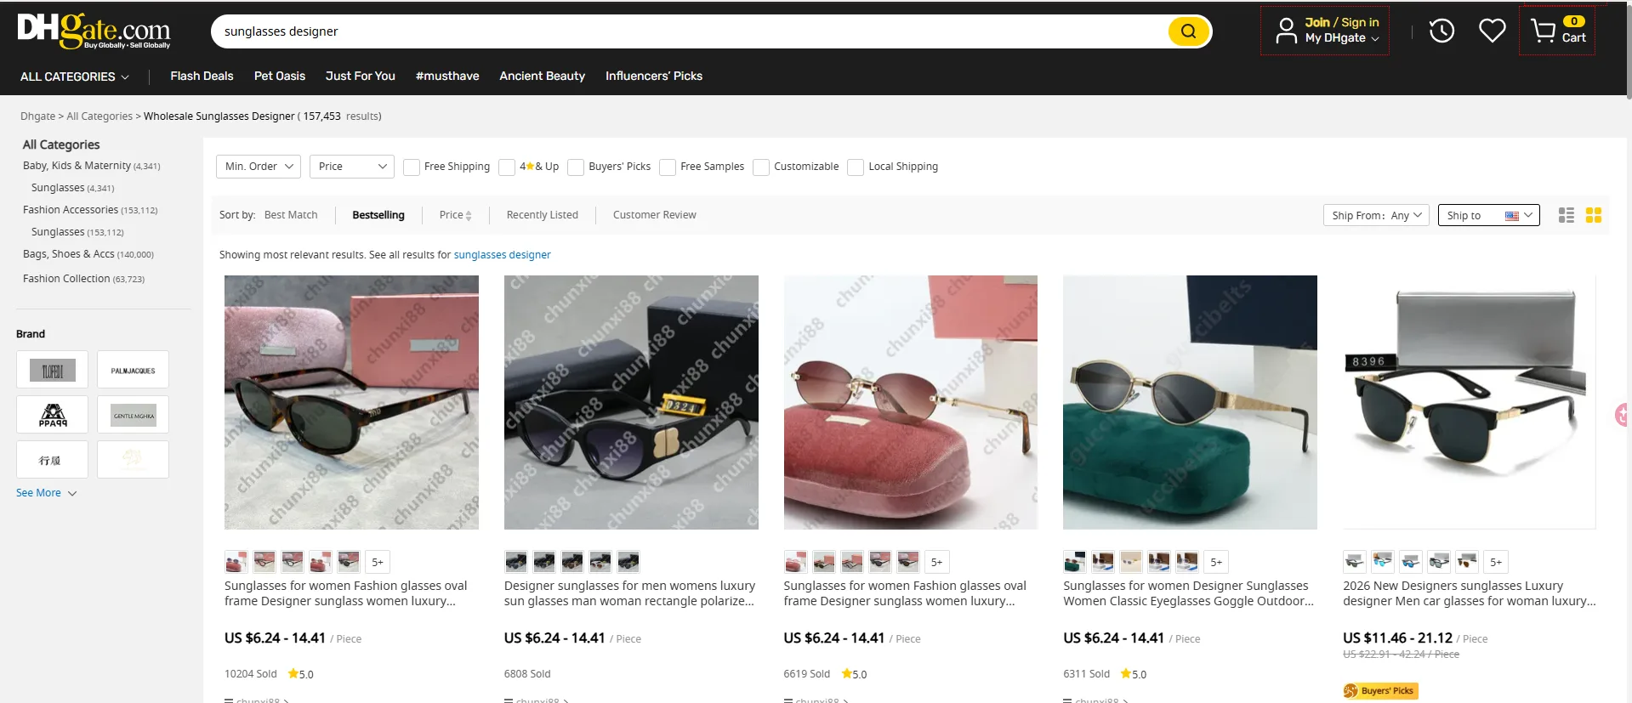Open the browsing history clock icon

pos(1442,31)
